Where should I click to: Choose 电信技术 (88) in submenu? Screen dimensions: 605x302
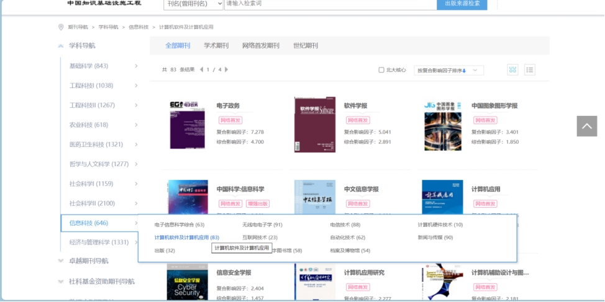pyautogui.click(x=345, y=224)
